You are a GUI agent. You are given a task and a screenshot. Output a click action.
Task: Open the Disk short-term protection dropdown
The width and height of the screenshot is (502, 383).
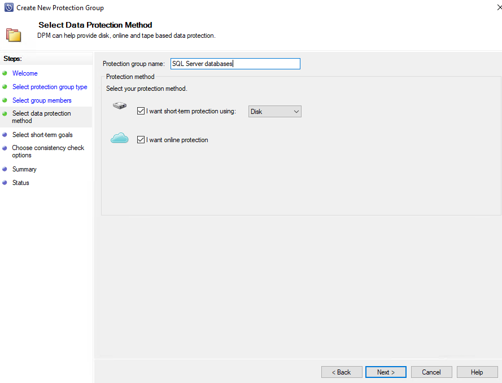[x=274, y=112]
